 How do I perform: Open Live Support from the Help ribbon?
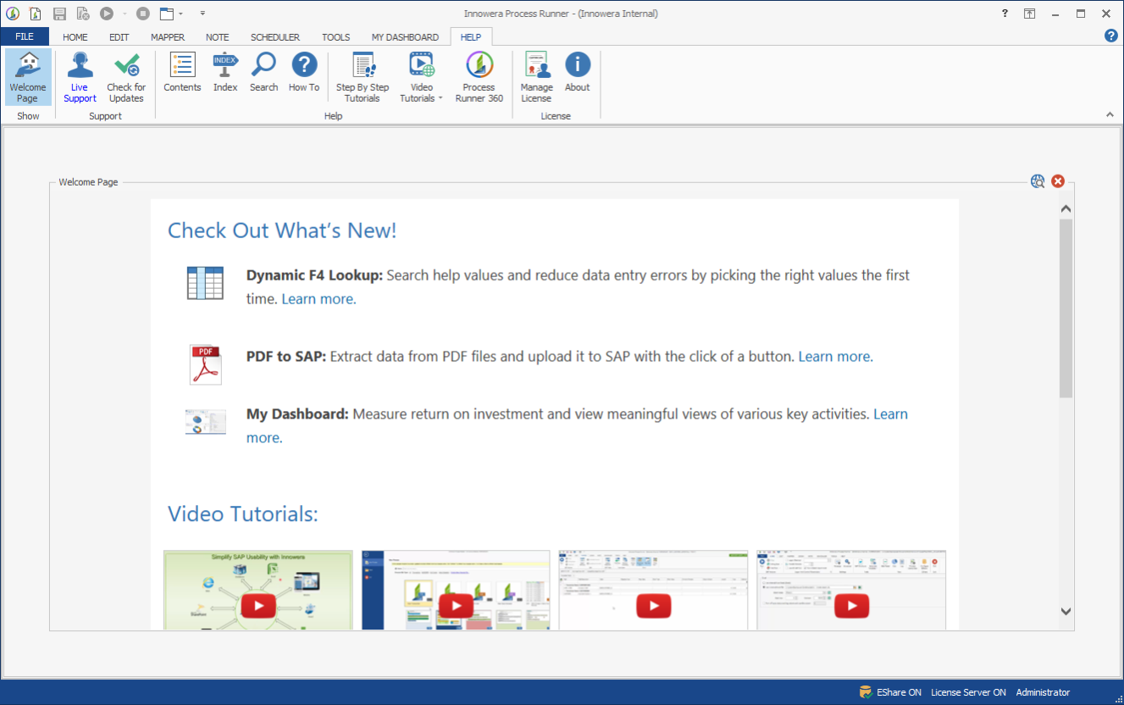80,76
